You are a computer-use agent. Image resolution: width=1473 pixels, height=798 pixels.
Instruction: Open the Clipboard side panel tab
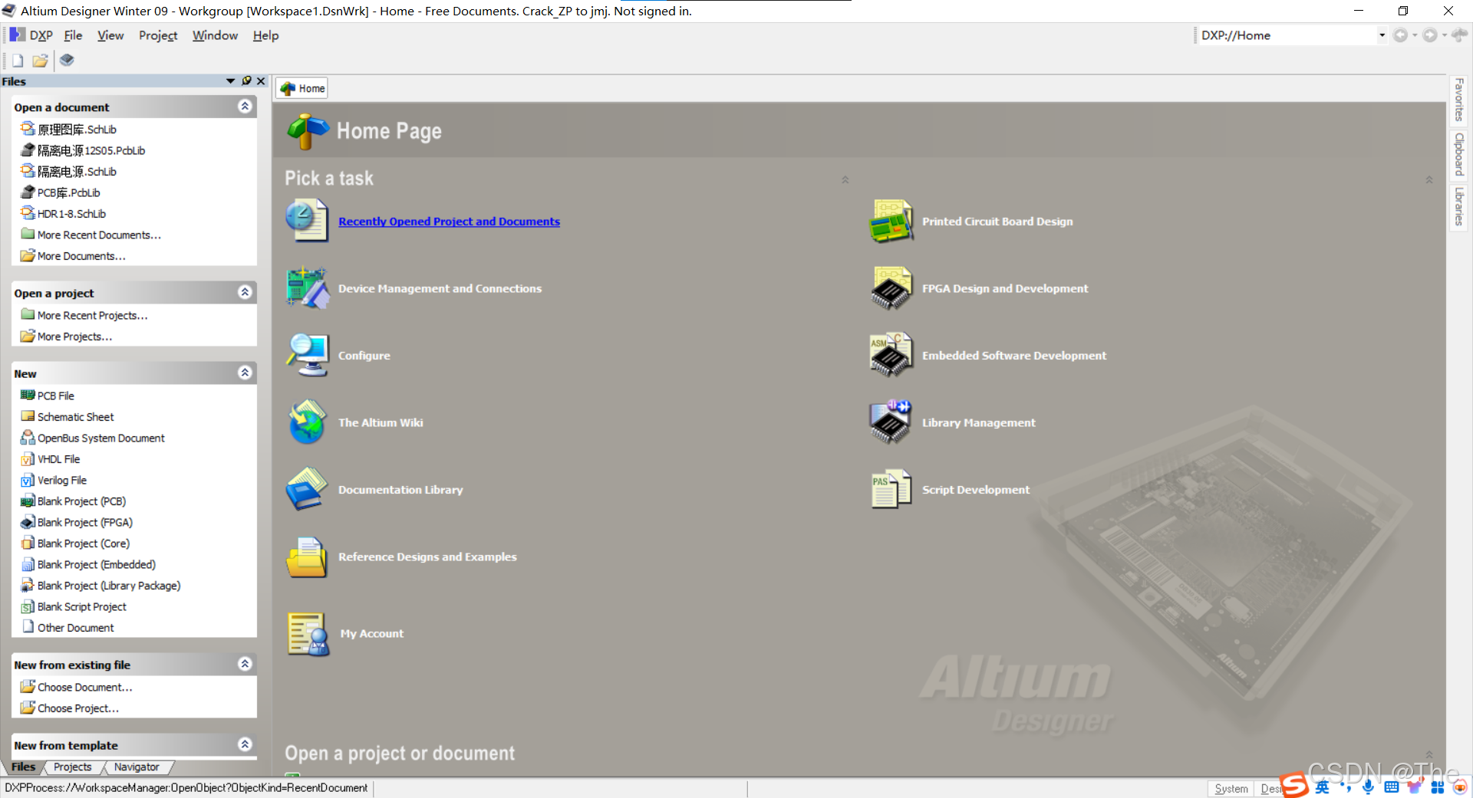tap(1459, 154)
